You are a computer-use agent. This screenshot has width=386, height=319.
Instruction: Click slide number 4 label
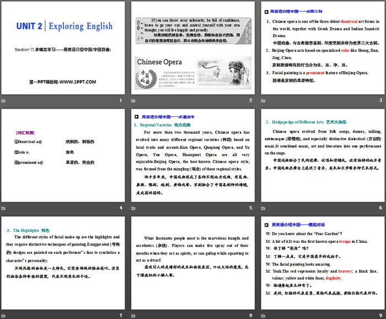pos(121,208)
